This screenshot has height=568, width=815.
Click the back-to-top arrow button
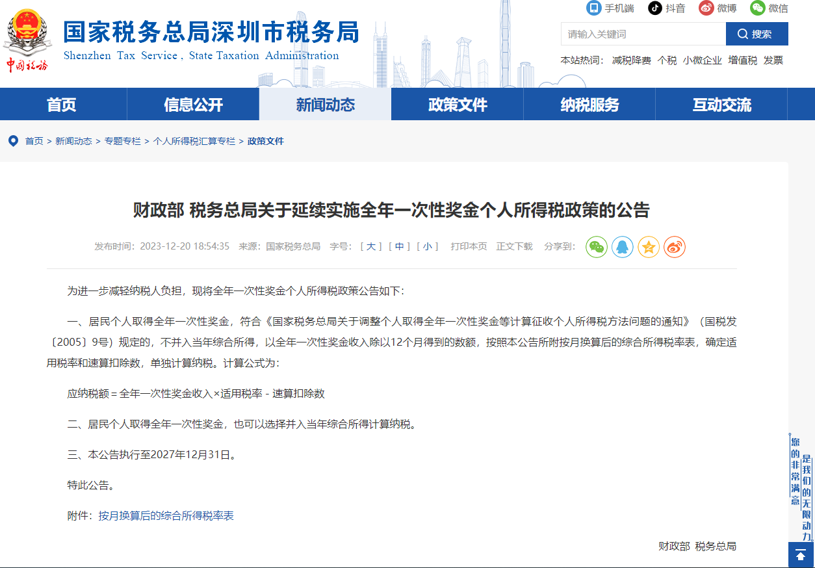coord(801,556)
